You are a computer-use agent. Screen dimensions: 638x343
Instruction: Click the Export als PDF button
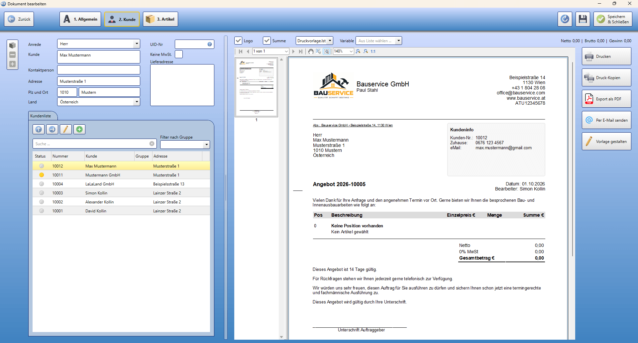(606, 99)
